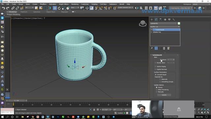Viewport: 211px width, 119px height.
Task: Check Separate by Smoothing Groups
Action: tap(160, 82)
